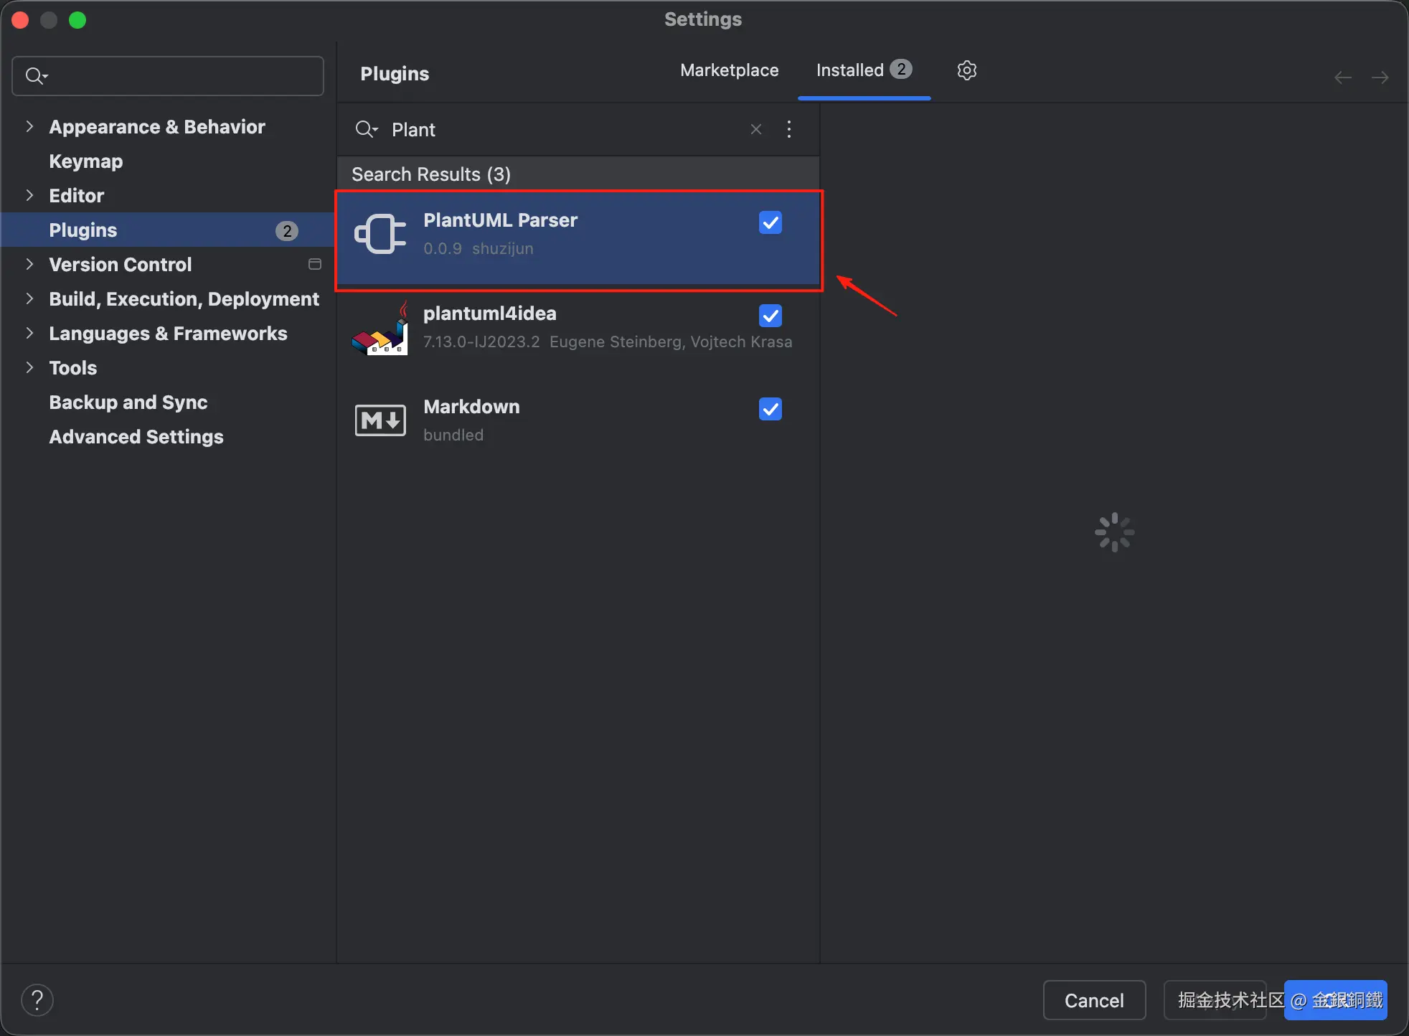Disable the PlantUML Parser plugin checkbox

[771, 222]
